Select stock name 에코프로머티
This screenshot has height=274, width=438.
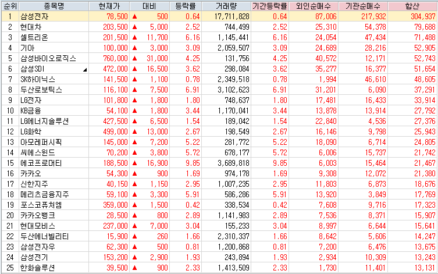tap(41, 163)
